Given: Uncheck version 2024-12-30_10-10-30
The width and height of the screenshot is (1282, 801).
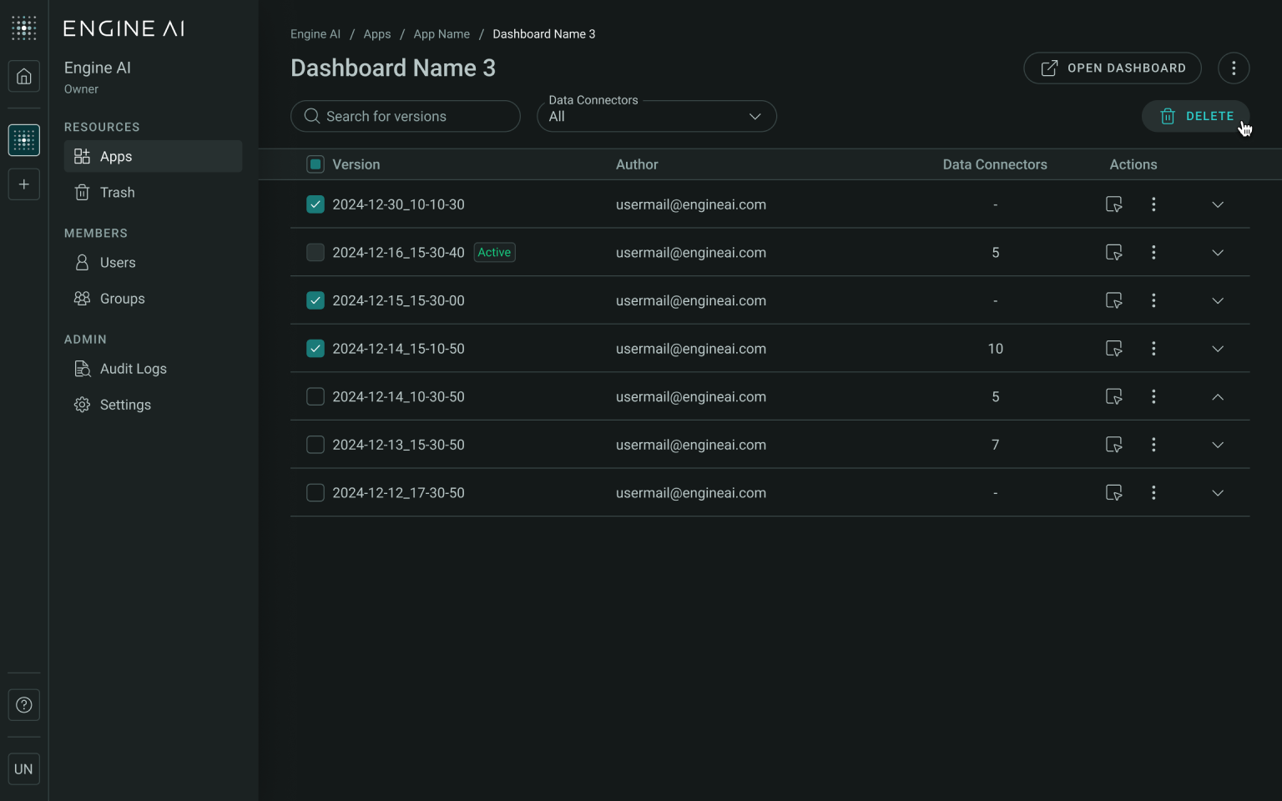Looking at the screenshot, I should 315,204.
